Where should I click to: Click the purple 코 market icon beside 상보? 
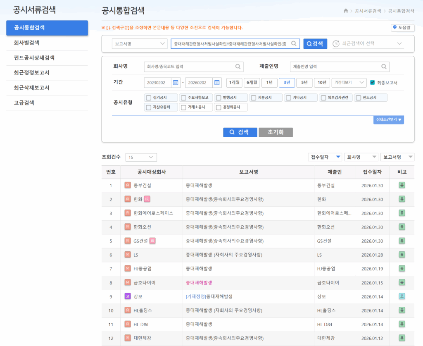(127, 296)
